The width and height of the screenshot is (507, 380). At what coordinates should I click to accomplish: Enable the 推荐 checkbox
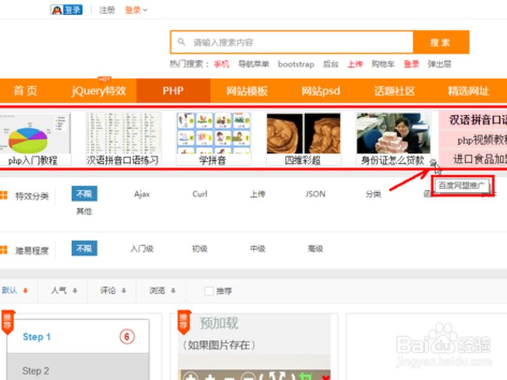point(209,291)
